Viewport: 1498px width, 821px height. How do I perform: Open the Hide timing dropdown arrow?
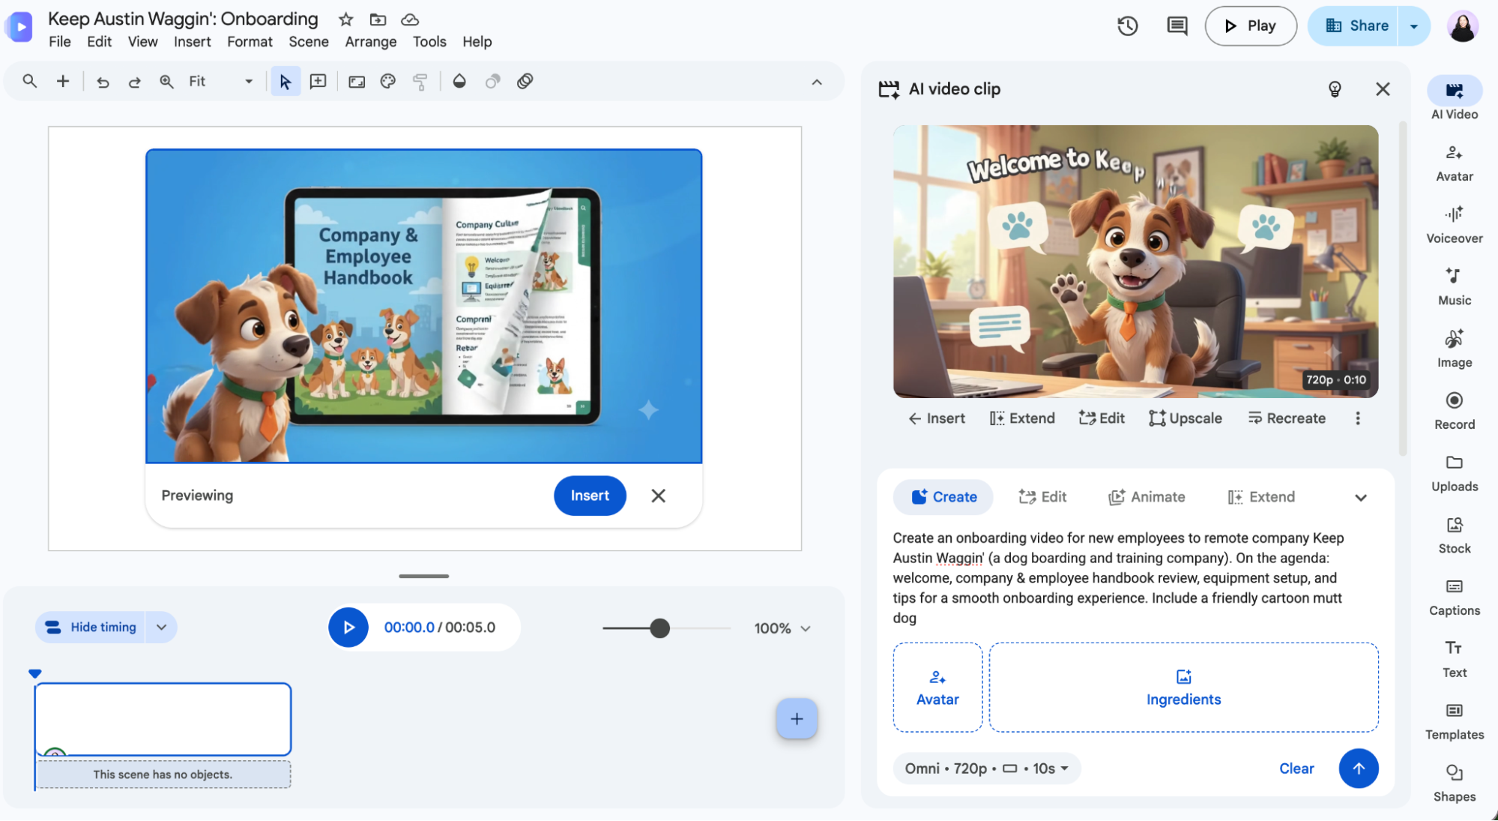click(x=161, y=628)
